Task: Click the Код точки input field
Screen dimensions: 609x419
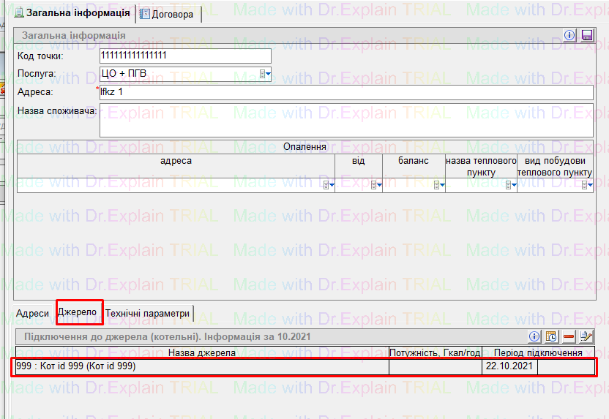Action: pyautogui.click(x=184, y=56)
